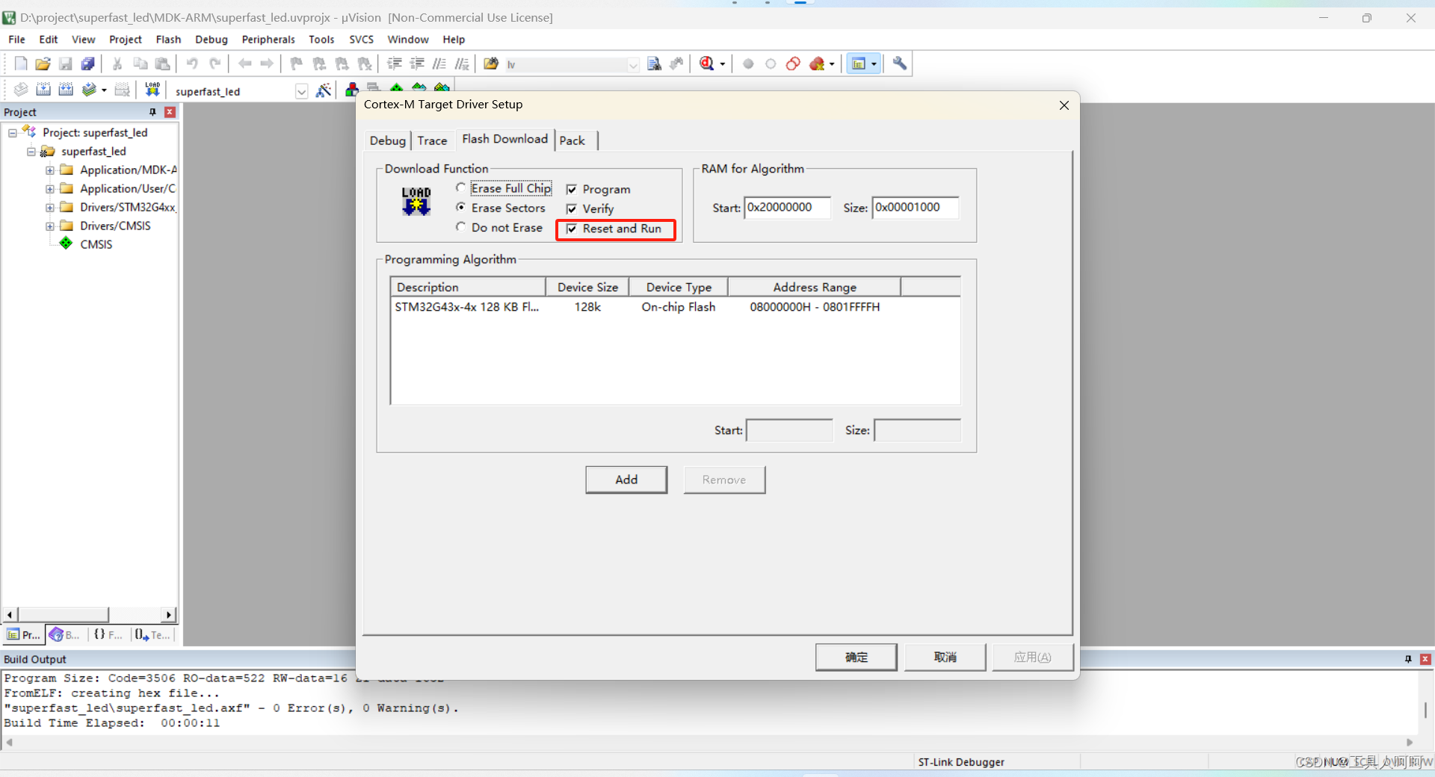Click the Add algorithm button
Viewport: 1435px width, 777px height.
click(626, 480)
